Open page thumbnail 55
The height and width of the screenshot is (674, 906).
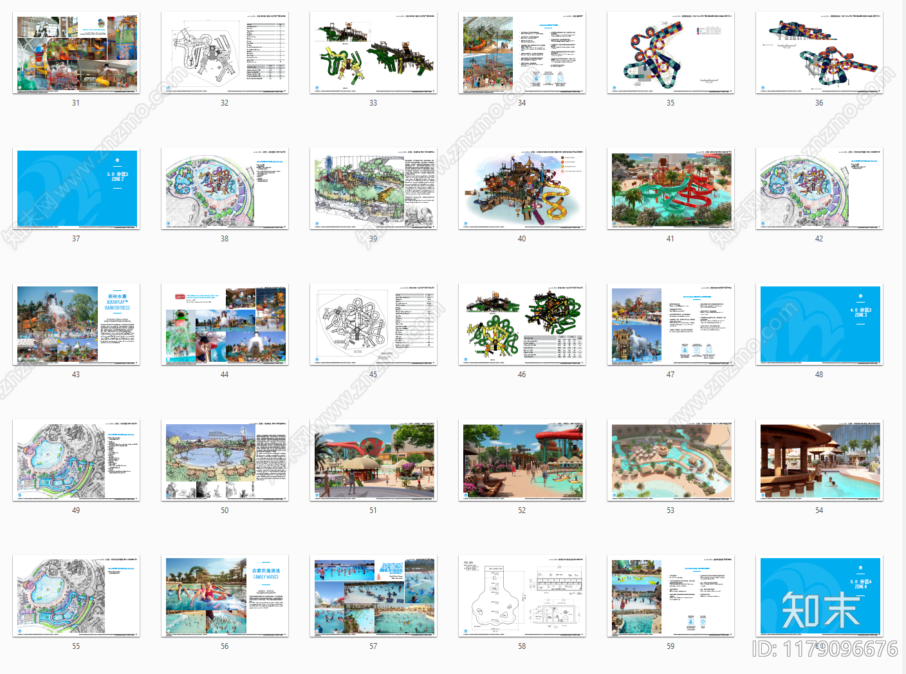(76, 596)
